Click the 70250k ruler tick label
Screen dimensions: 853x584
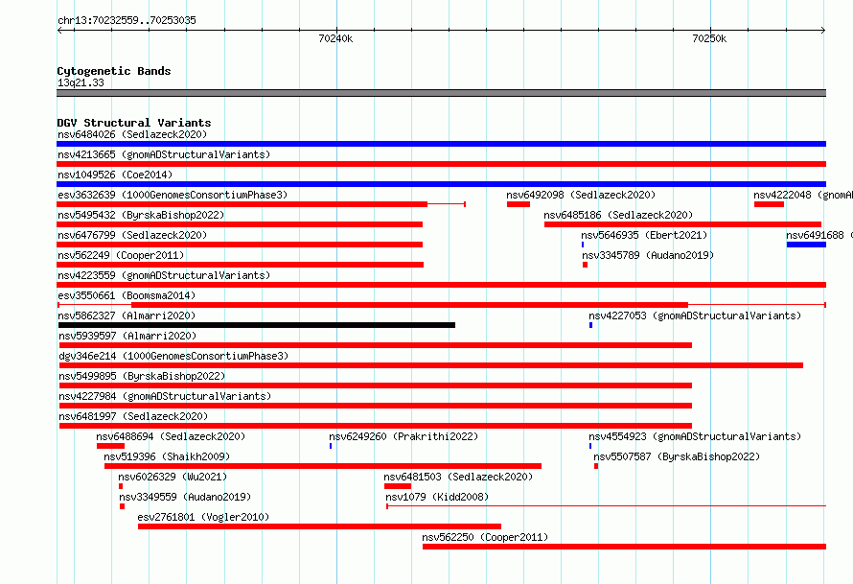click(x=709, y=38)
